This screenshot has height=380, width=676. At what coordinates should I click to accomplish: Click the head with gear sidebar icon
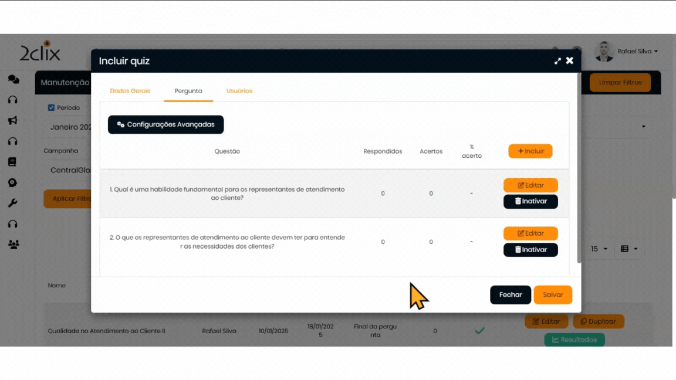[12, 182]
